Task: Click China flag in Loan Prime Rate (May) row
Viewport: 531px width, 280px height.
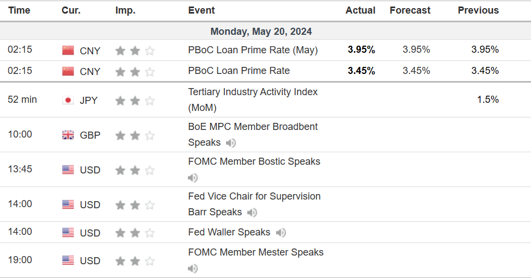Action: [x=68, y=50]
